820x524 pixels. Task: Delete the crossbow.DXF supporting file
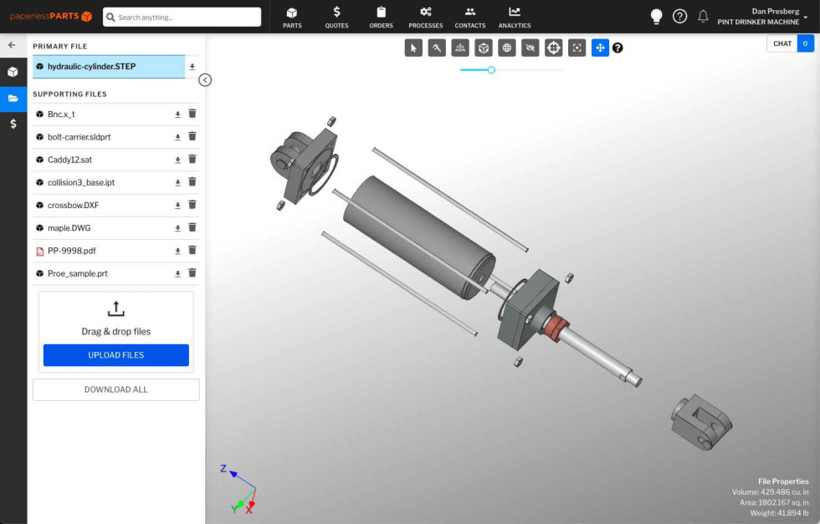pyautogui.click(x=192, y=205)
